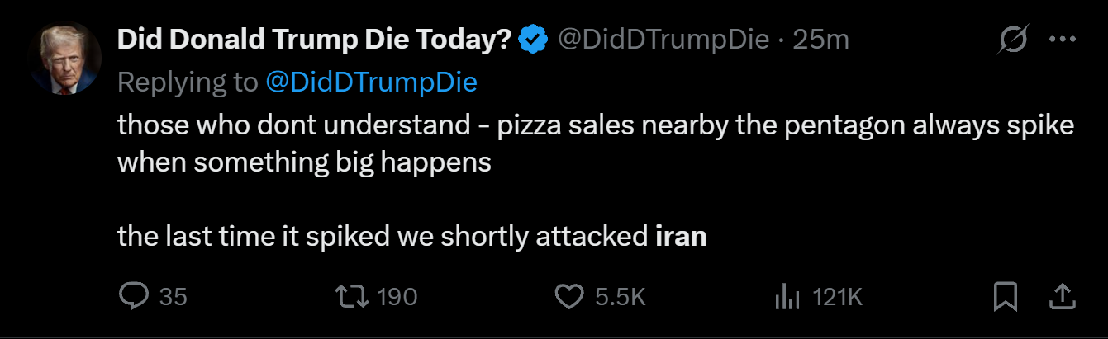
Task: Click the tweet text about pizza sales
Action: pyautogui.click(x=595, y=126)
